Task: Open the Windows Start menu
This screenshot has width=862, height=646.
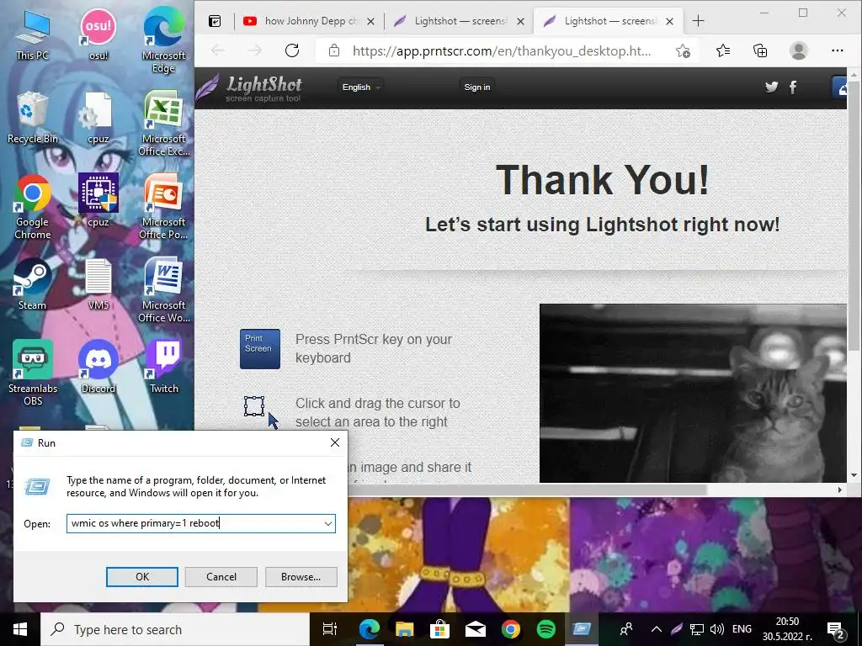Action: (x=20, y=629)
